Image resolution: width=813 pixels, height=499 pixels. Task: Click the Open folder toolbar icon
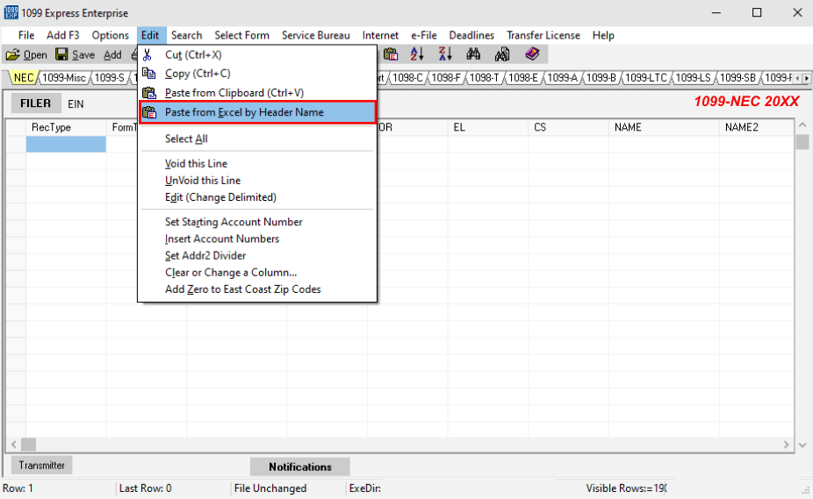coord(13,54)
